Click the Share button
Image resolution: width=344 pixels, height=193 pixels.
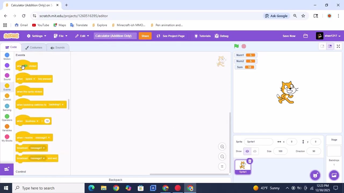click(145, 36)
